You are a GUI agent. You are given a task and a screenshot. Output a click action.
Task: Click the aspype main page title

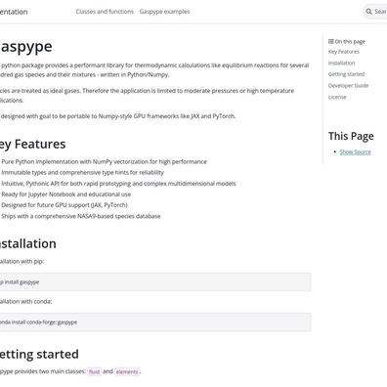click(26, 47)
